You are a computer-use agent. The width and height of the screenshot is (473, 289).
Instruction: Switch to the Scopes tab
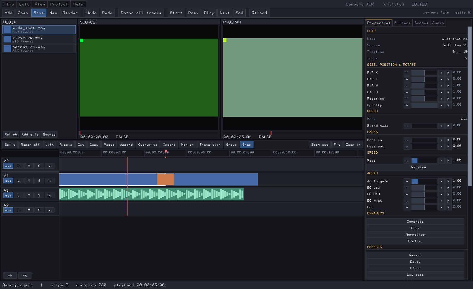421,23
